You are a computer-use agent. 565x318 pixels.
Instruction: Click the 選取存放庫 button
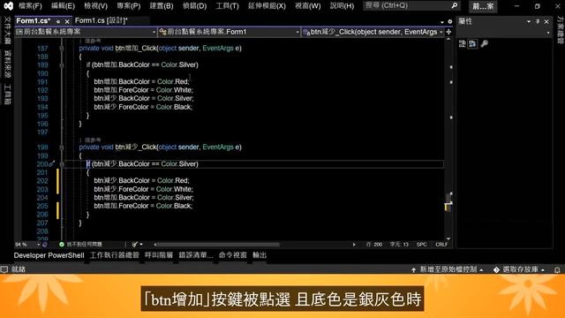(x=518, y=269)
